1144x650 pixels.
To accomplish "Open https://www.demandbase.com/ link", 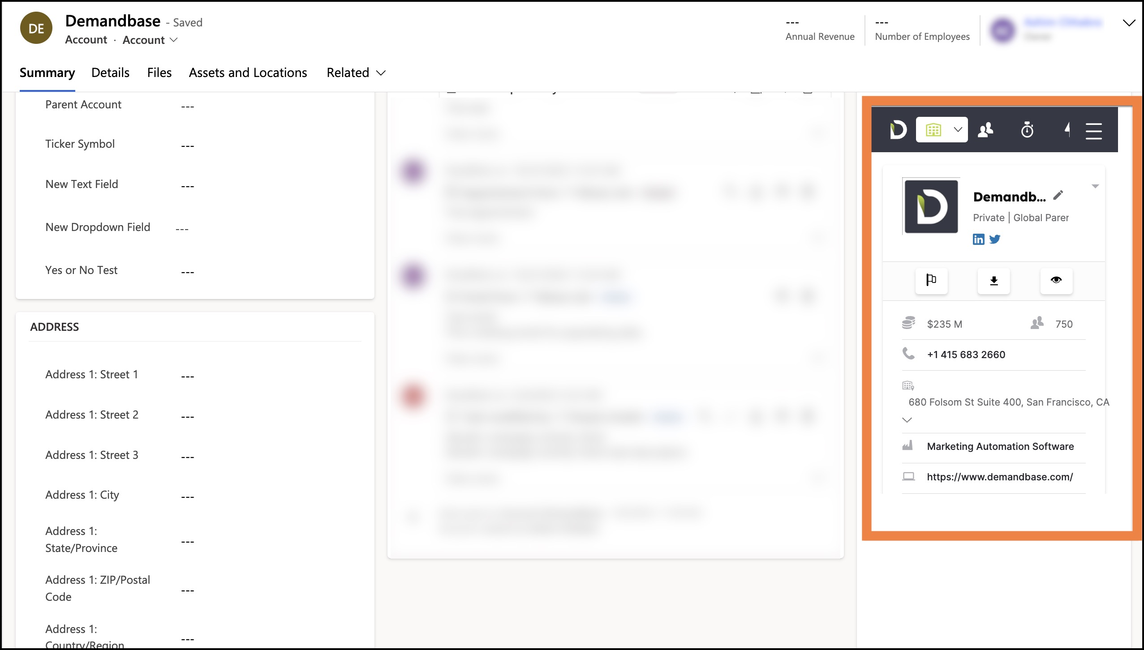I will point(1000,477).
